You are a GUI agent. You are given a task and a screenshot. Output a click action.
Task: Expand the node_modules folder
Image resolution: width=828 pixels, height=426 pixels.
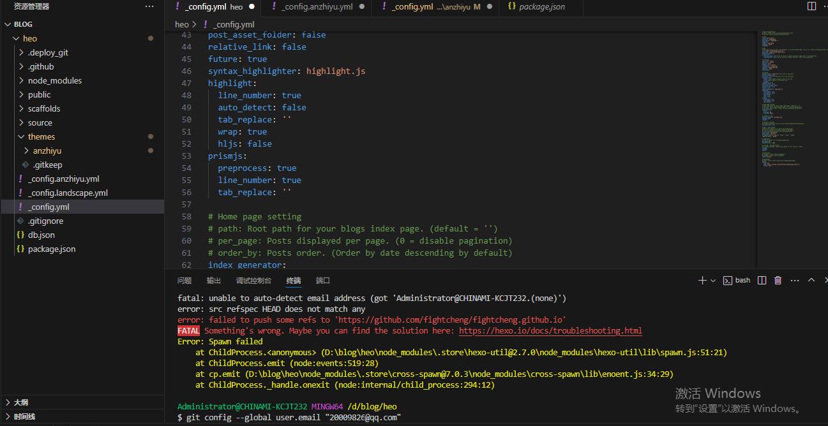pyautogui.click(x=54, y=80)
